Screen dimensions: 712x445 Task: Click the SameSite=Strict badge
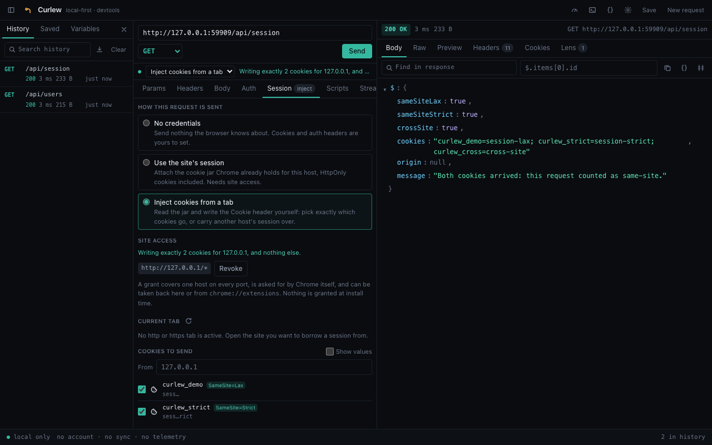tap(235, 407)
